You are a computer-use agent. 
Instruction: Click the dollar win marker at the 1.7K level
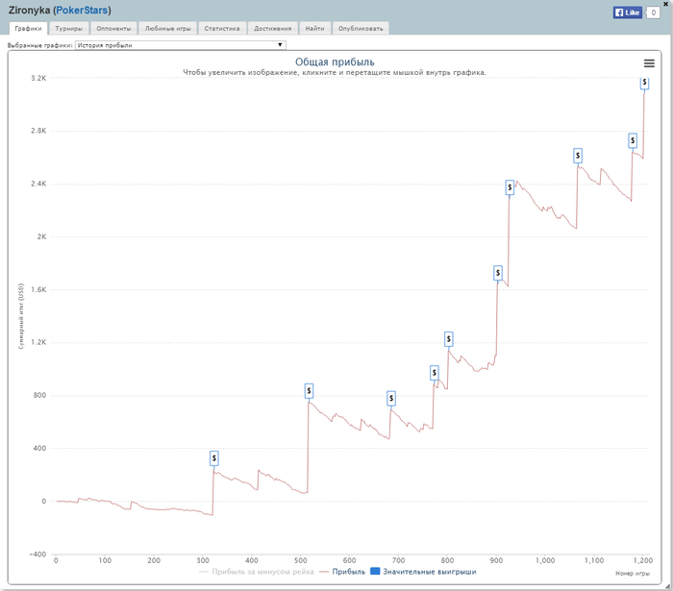498,273
